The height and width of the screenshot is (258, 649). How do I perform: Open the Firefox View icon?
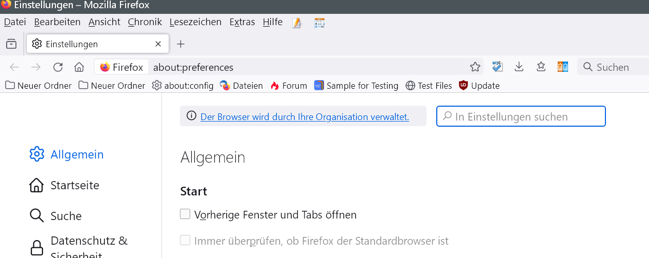(x=11, y=44)
